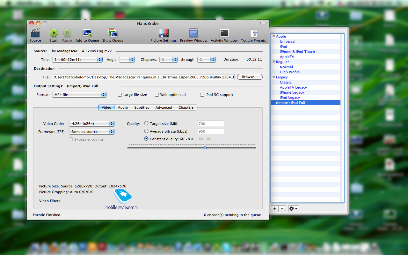
Task: Click the queue pending encodes status text
Action: tap(232, 215)
